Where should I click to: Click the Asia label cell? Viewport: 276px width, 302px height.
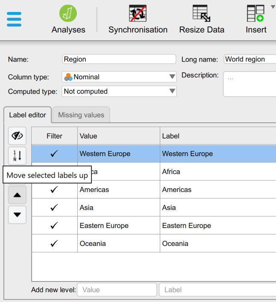click(218, 208)
